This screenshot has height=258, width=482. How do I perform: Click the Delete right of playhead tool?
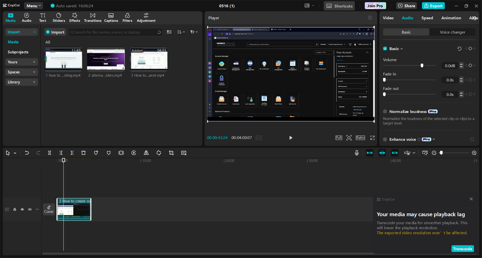coord(72,153)
